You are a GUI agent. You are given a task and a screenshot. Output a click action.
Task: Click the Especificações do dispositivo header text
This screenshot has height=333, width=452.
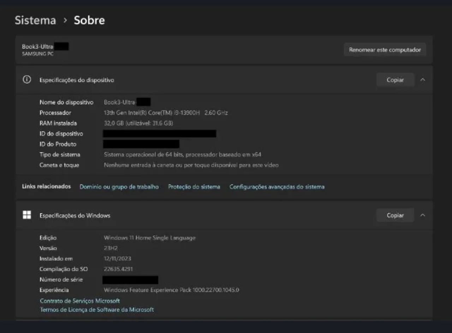pyautogui.click(x=77, y=80)
